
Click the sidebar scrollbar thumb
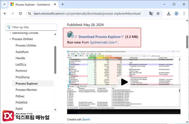pyautogui.click(x=55, y=60)
